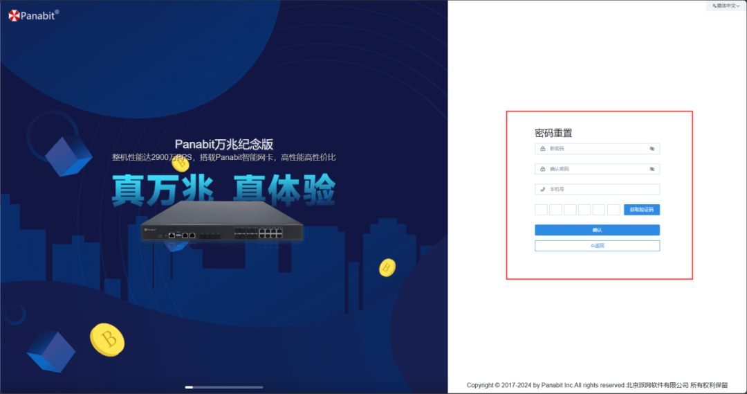747x394 pixels.
Task: Click the banner carousel progress indicator
Action: click(x=224, y=387)
